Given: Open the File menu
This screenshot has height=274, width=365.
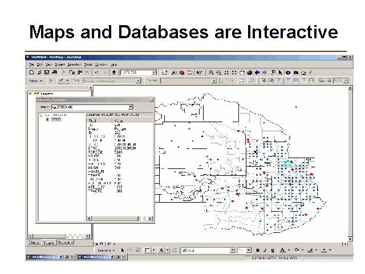Looking at the screenshot, I should pos(31,65).
